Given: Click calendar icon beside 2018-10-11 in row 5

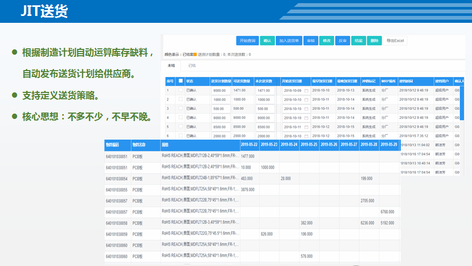Looking at the screenshot, I should tap(306, 127).
